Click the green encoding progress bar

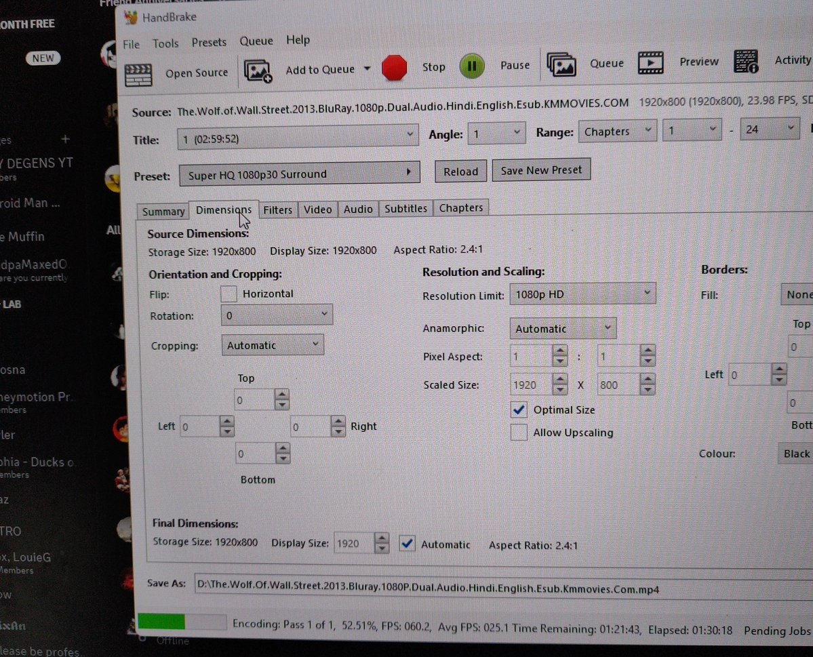point(182,621)
